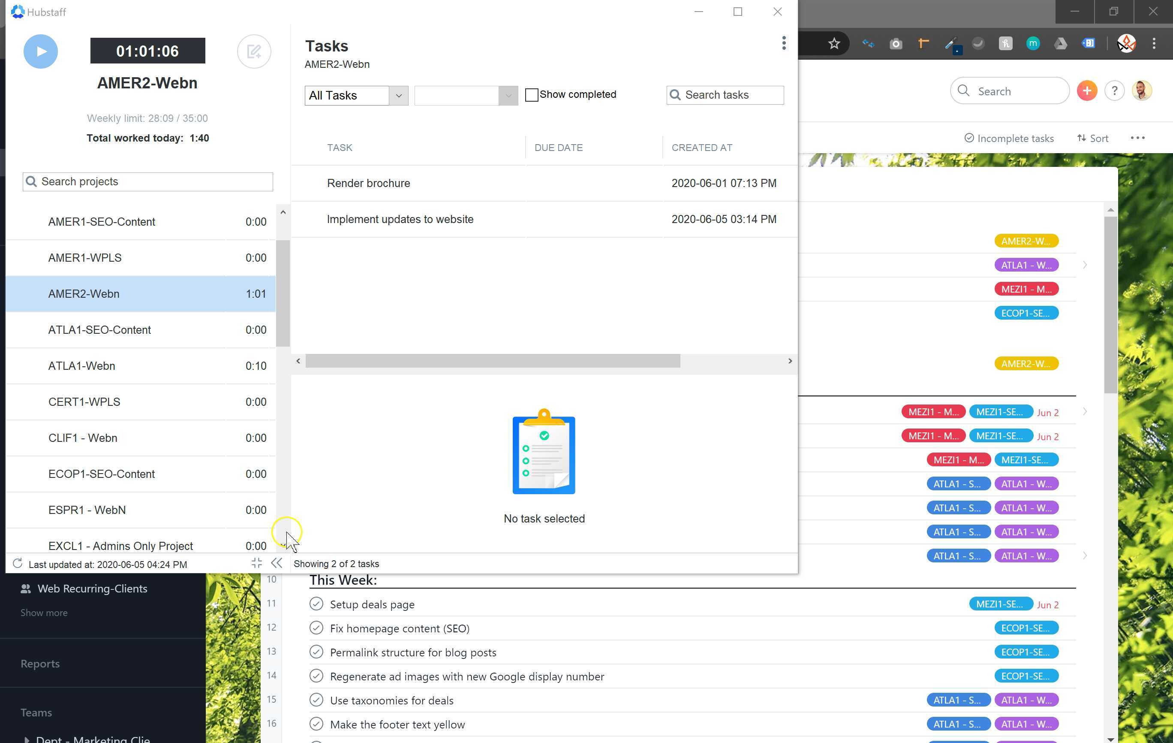
Task: Open the All Tasks dropdown
Action: point(356,95)
